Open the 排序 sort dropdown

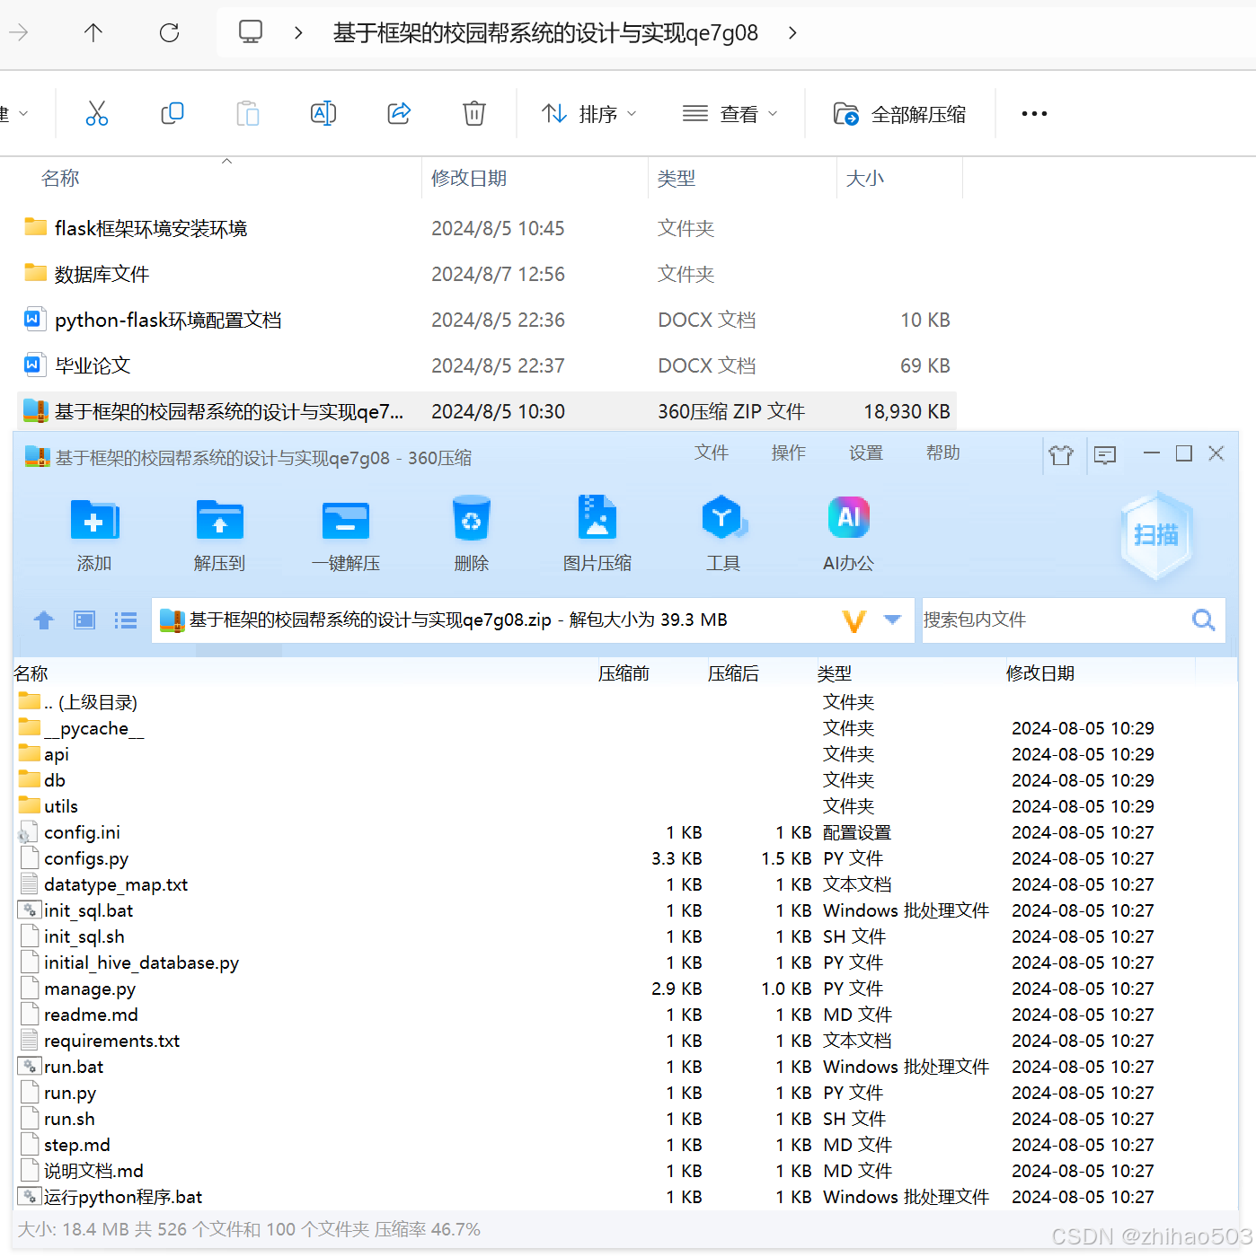coord(589,113)
